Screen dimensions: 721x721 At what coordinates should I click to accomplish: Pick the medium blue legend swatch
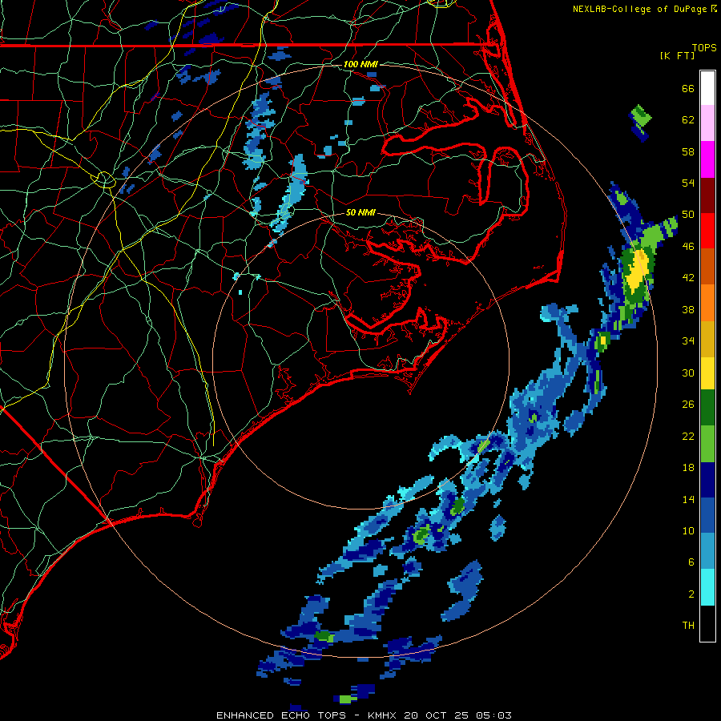pos(707,515)
